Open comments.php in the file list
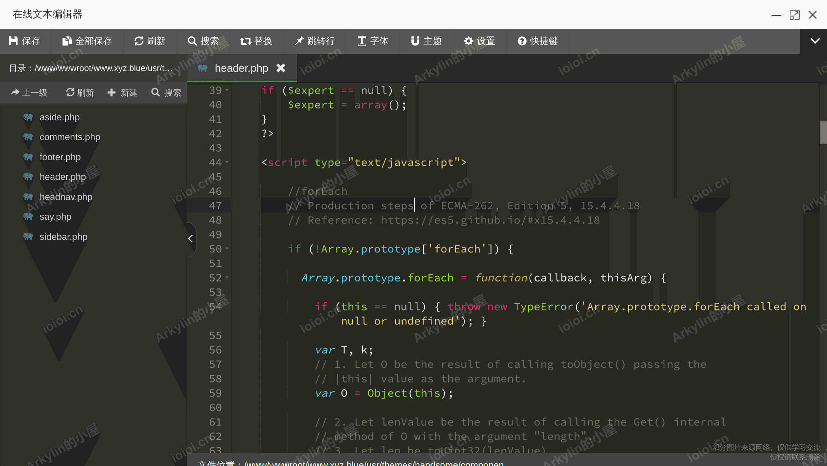 tap(70, 137)
